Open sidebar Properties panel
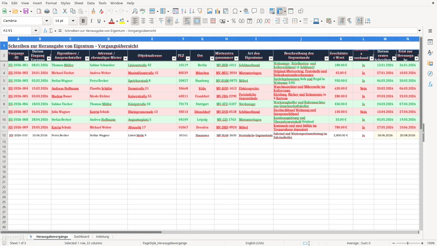This screenshot has height=246, width=437. pyautogui.click(x=430, y=42)
